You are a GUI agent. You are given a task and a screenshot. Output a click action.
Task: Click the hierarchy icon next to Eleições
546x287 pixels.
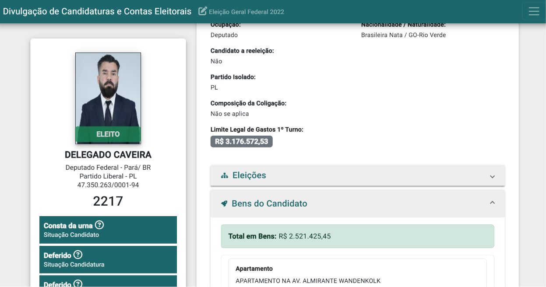(x=225, y=175)
